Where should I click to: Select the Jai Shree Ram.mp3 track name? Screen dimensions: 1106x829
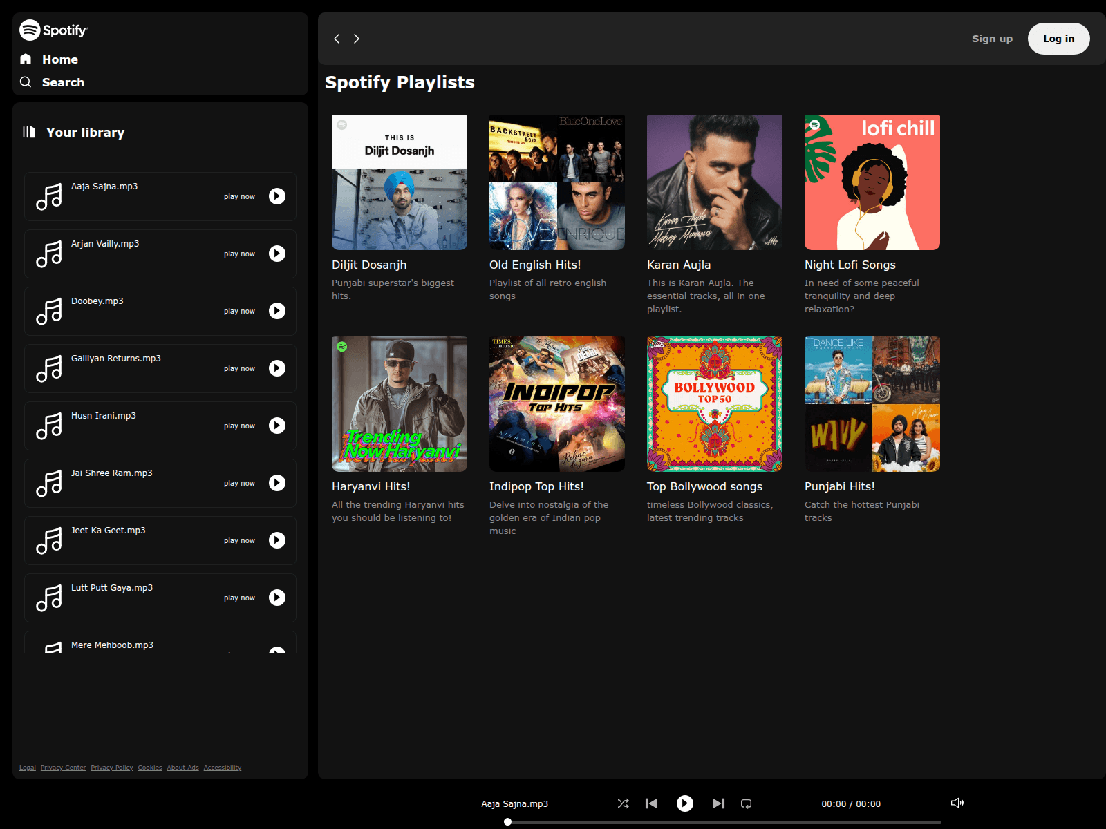click(112, 473)
